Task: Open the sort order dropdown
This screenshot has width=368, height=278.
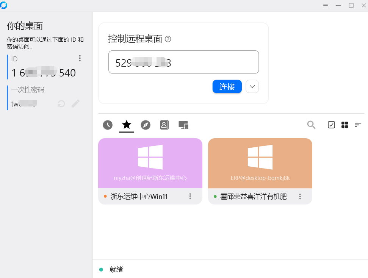Action: [358, 125]
